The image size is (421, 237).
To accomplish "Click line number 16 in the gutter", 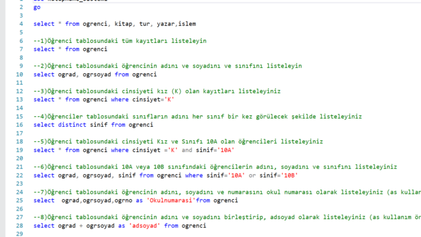I will (x=19, y=125).
